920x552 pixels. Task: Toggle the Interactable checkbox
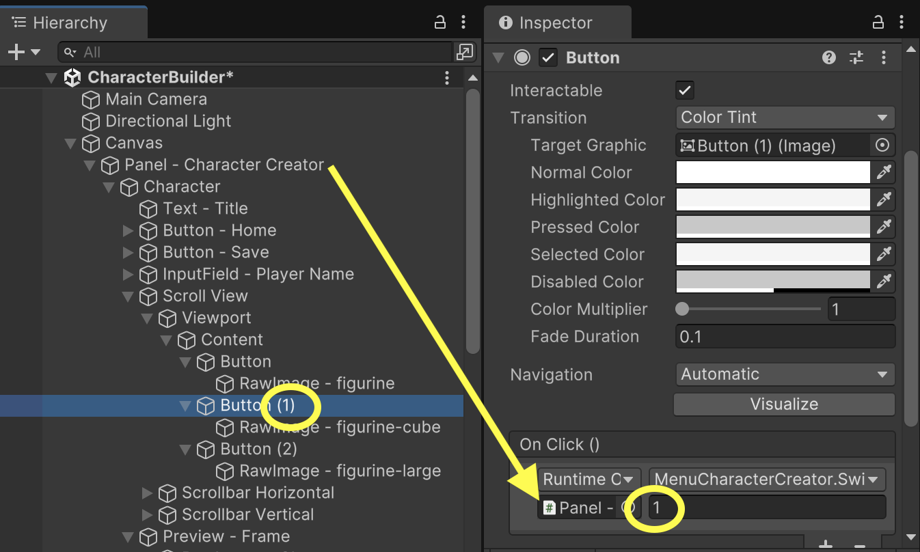pos(684,90)
